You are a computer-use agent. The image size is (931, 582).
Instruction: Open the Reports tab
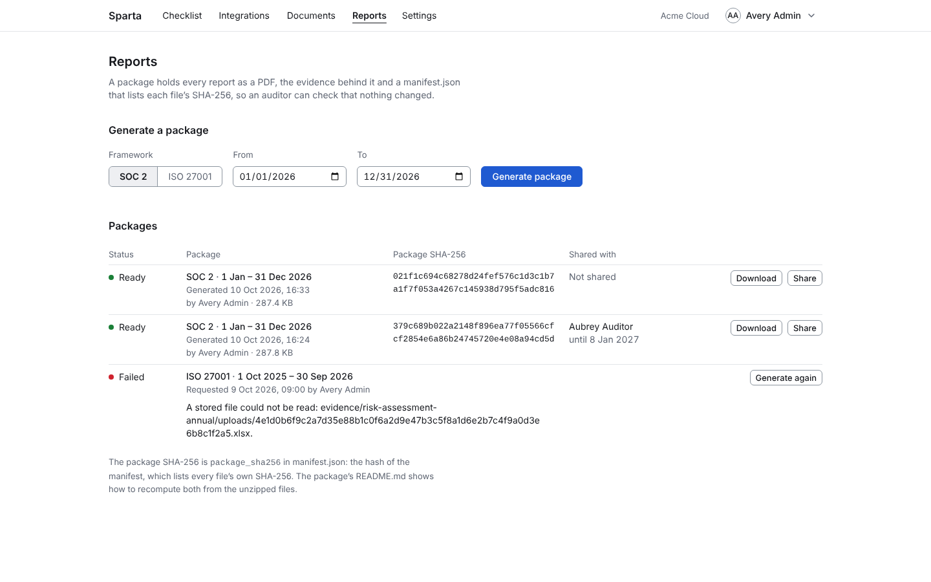coord(369,16)
